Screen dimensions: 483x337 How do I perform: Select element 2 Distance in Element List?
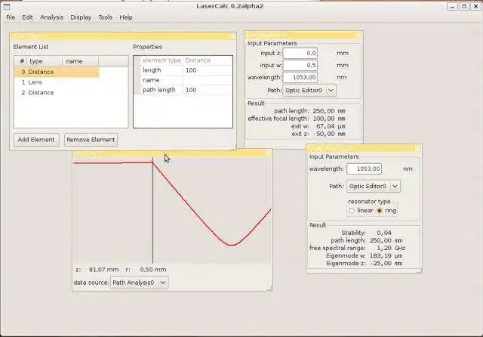click(57, 92)
